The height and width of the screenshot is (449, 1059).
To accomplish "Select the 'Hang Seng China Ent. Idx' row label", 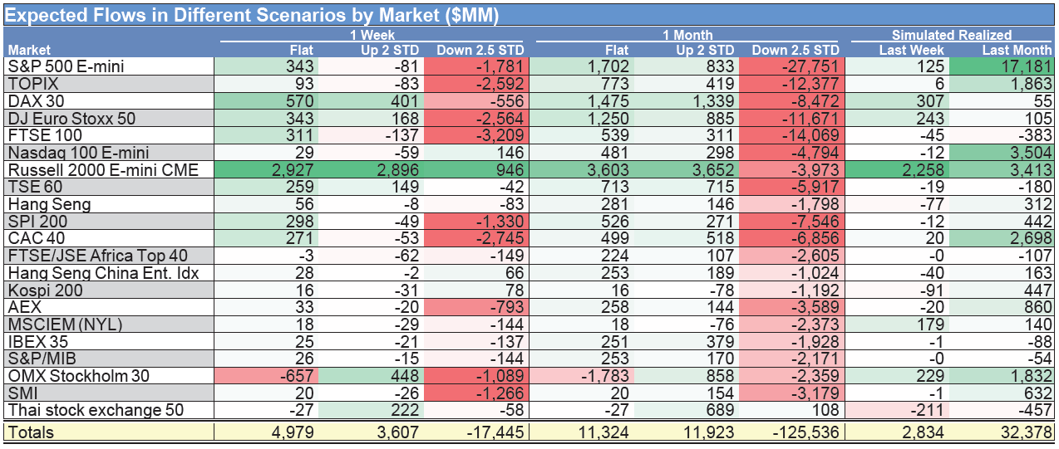I will (x=103, y=272).
